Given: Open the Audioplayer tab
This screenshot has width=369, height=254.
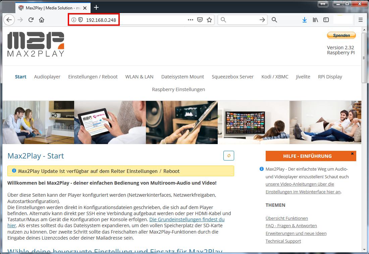Looking at the screenshot, I should 47,77.
